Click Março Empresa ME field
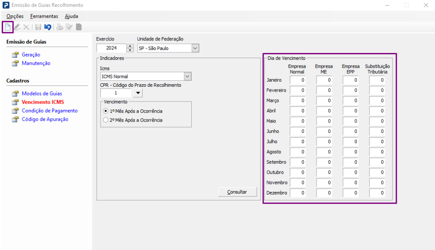Viewport: 435px width, 250px height. click(324, 101)
